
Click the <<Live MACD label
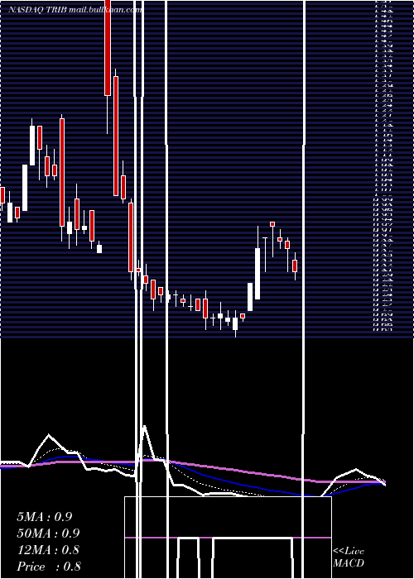click(x=349, y=557)
